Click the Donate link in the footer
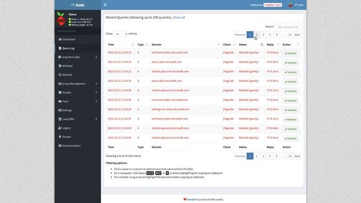The image size is (361, 203). point(191,200)
